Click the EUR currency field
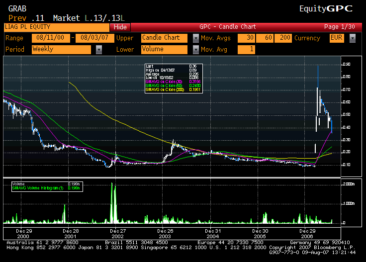This screenshot has width=366, height=262. (x=337, y=38)
